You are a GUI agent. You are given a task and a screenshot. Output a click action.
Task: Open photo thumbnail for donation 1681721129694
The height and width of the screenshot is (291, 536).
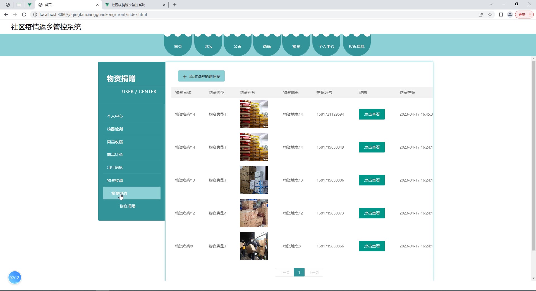254,114
